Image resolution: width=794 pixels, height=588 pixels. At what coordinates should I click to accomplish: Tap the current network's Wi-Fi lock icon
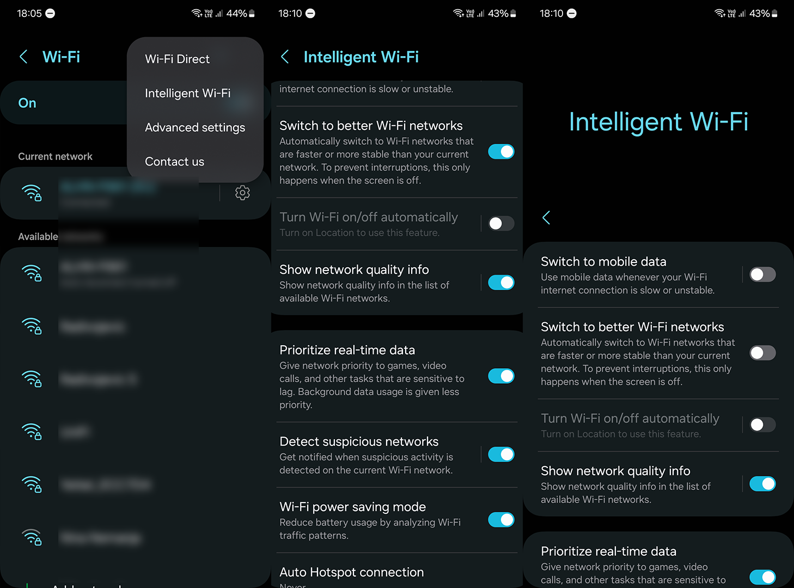tap(32, 193)
